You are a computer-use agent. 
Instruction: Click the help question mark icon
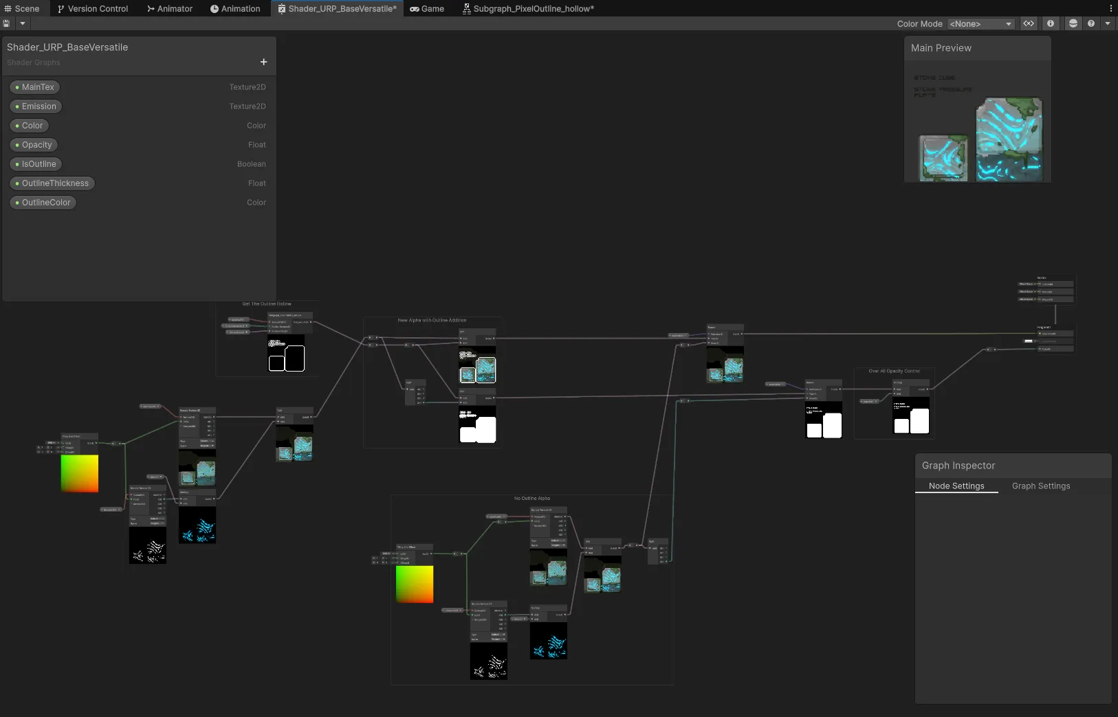tap(1093, 23)
